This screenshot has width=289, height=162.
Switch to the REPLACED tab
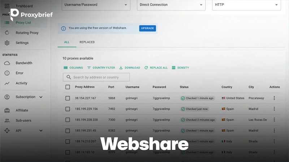click(87, 42)
